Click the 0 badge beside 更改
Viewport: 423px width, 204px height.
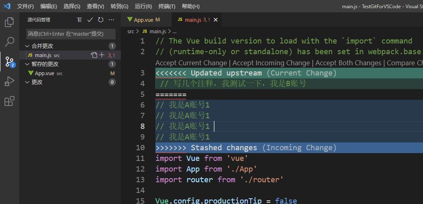pos(112,82)
